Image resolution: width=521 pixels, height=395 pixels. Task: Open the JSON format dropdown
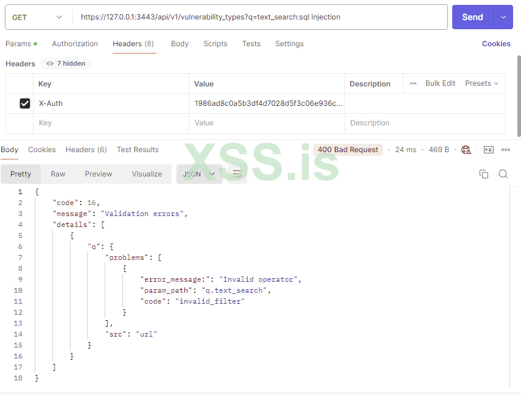coord(199,174)
